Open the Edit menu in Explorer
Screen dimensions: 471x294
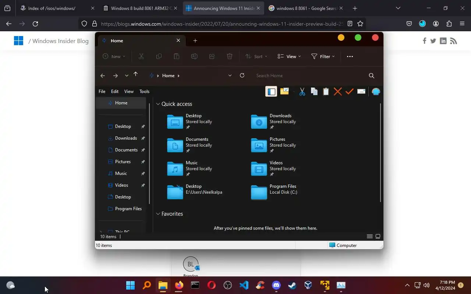[x=115, y=92]
